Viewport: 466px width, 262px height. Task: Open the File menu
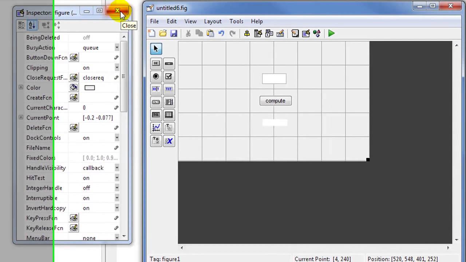[x=154, y=21]
